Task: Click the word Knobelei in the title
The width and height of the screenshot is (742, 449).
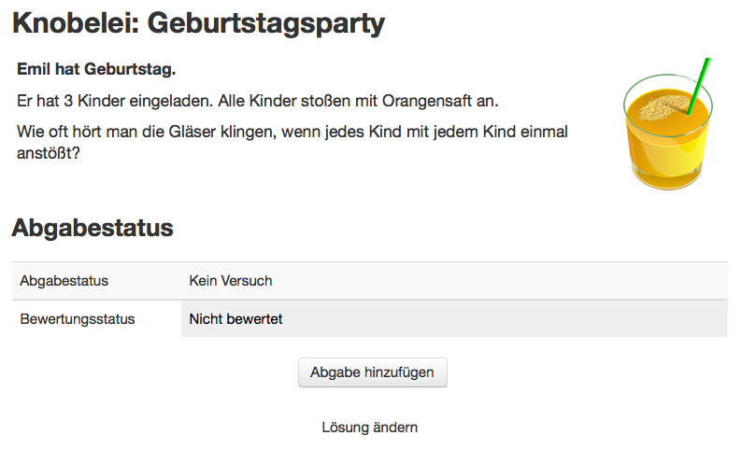Action: coord(76,22)
